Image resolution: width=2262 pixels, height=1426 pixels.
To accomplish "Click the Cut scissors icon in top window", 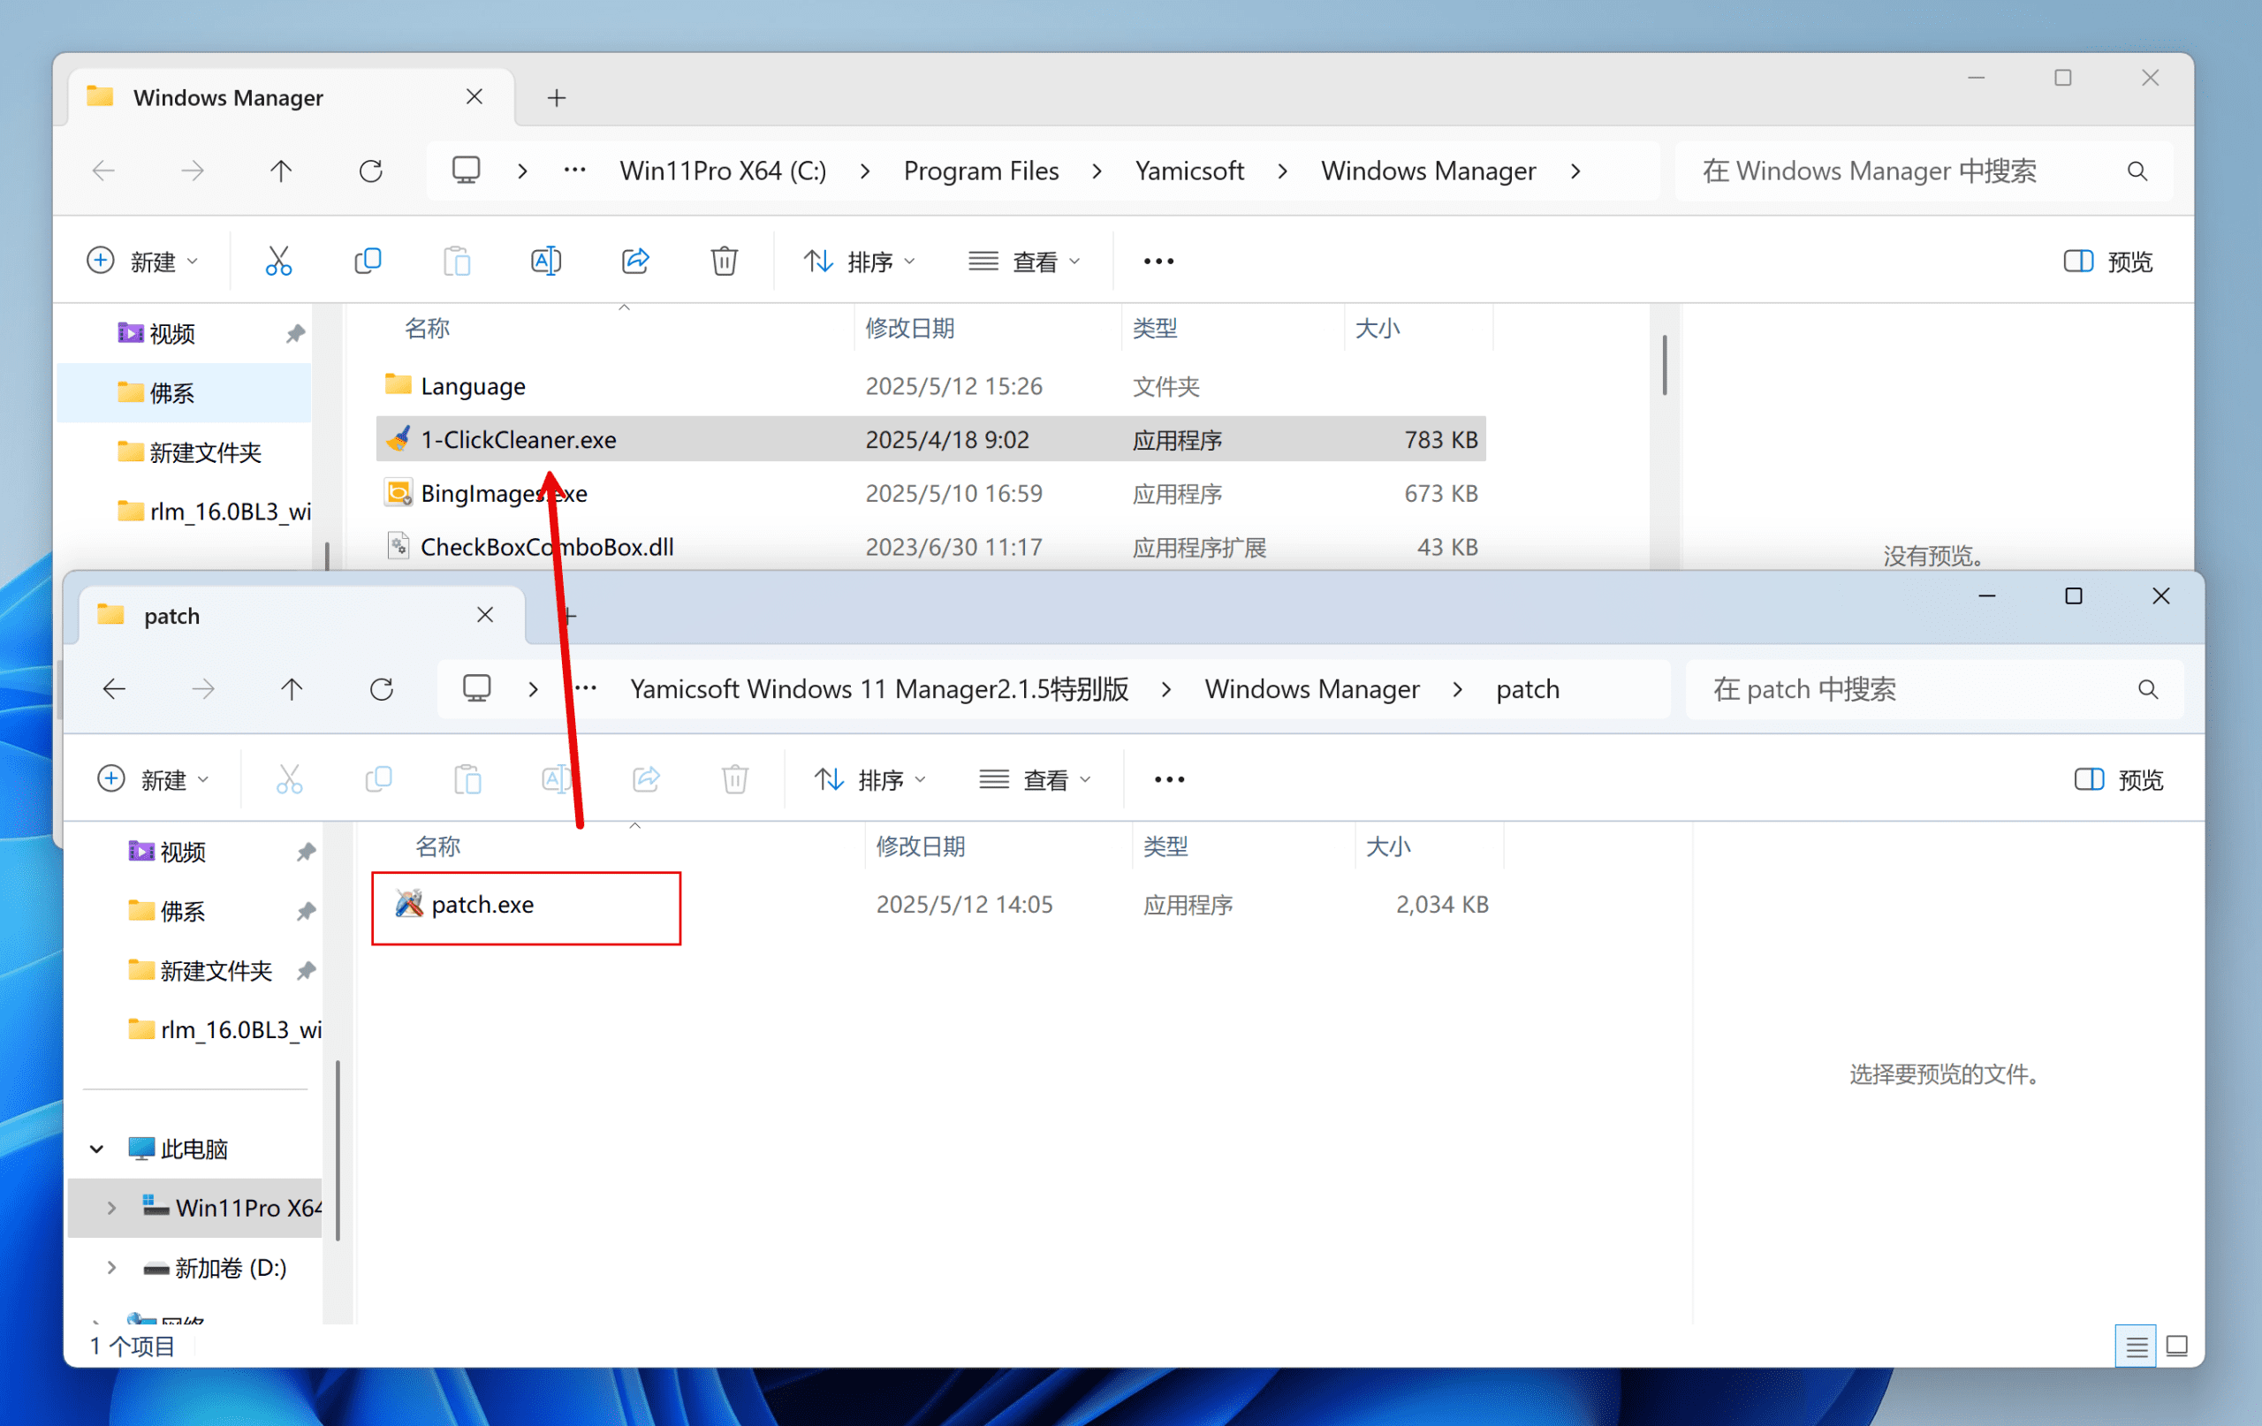I will tap(278, 262).
